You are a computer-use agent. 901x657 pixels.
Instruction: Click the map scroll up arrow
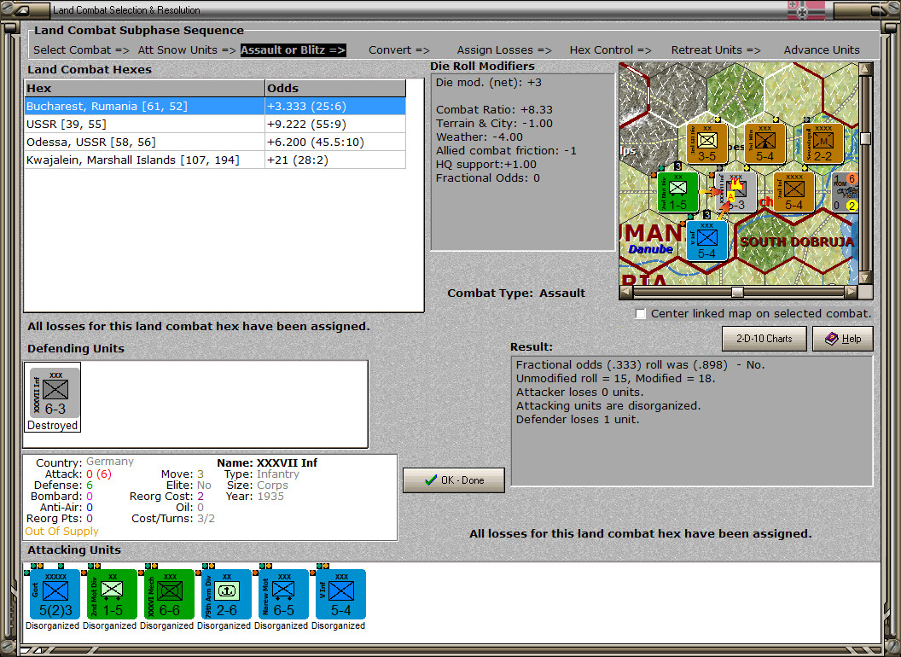coord(865,69)
